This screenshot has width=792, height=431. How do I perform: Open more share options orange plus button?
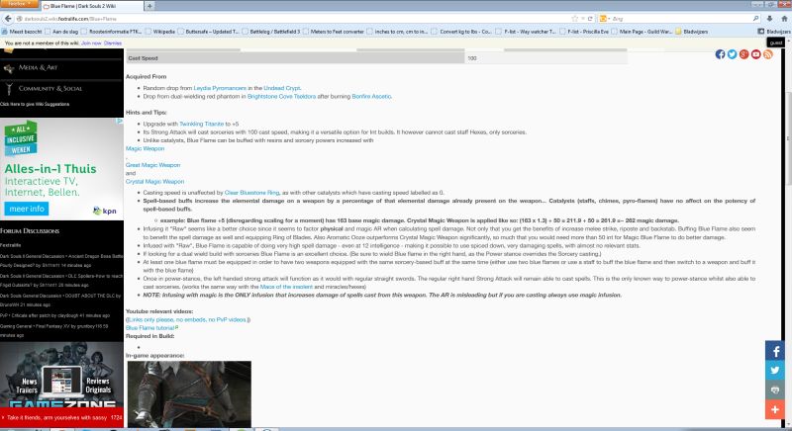[775, 410]
